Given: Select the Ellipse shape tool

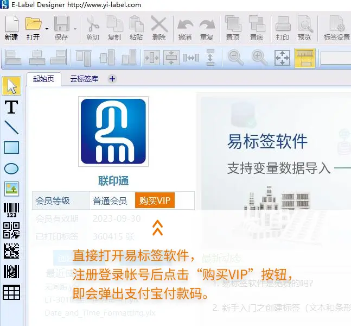Looking at the screenshot, I should pos(11,168).
